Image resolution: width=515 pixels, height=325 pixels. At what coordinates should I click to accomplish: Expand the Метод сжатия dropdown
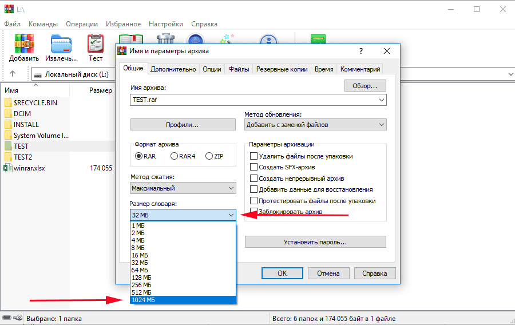point(183,188)
